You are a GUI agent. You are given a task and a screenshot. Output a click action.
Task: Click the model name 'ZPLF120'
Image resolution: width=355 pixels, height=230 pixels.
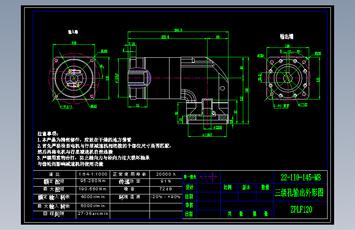tap(301, 210)
